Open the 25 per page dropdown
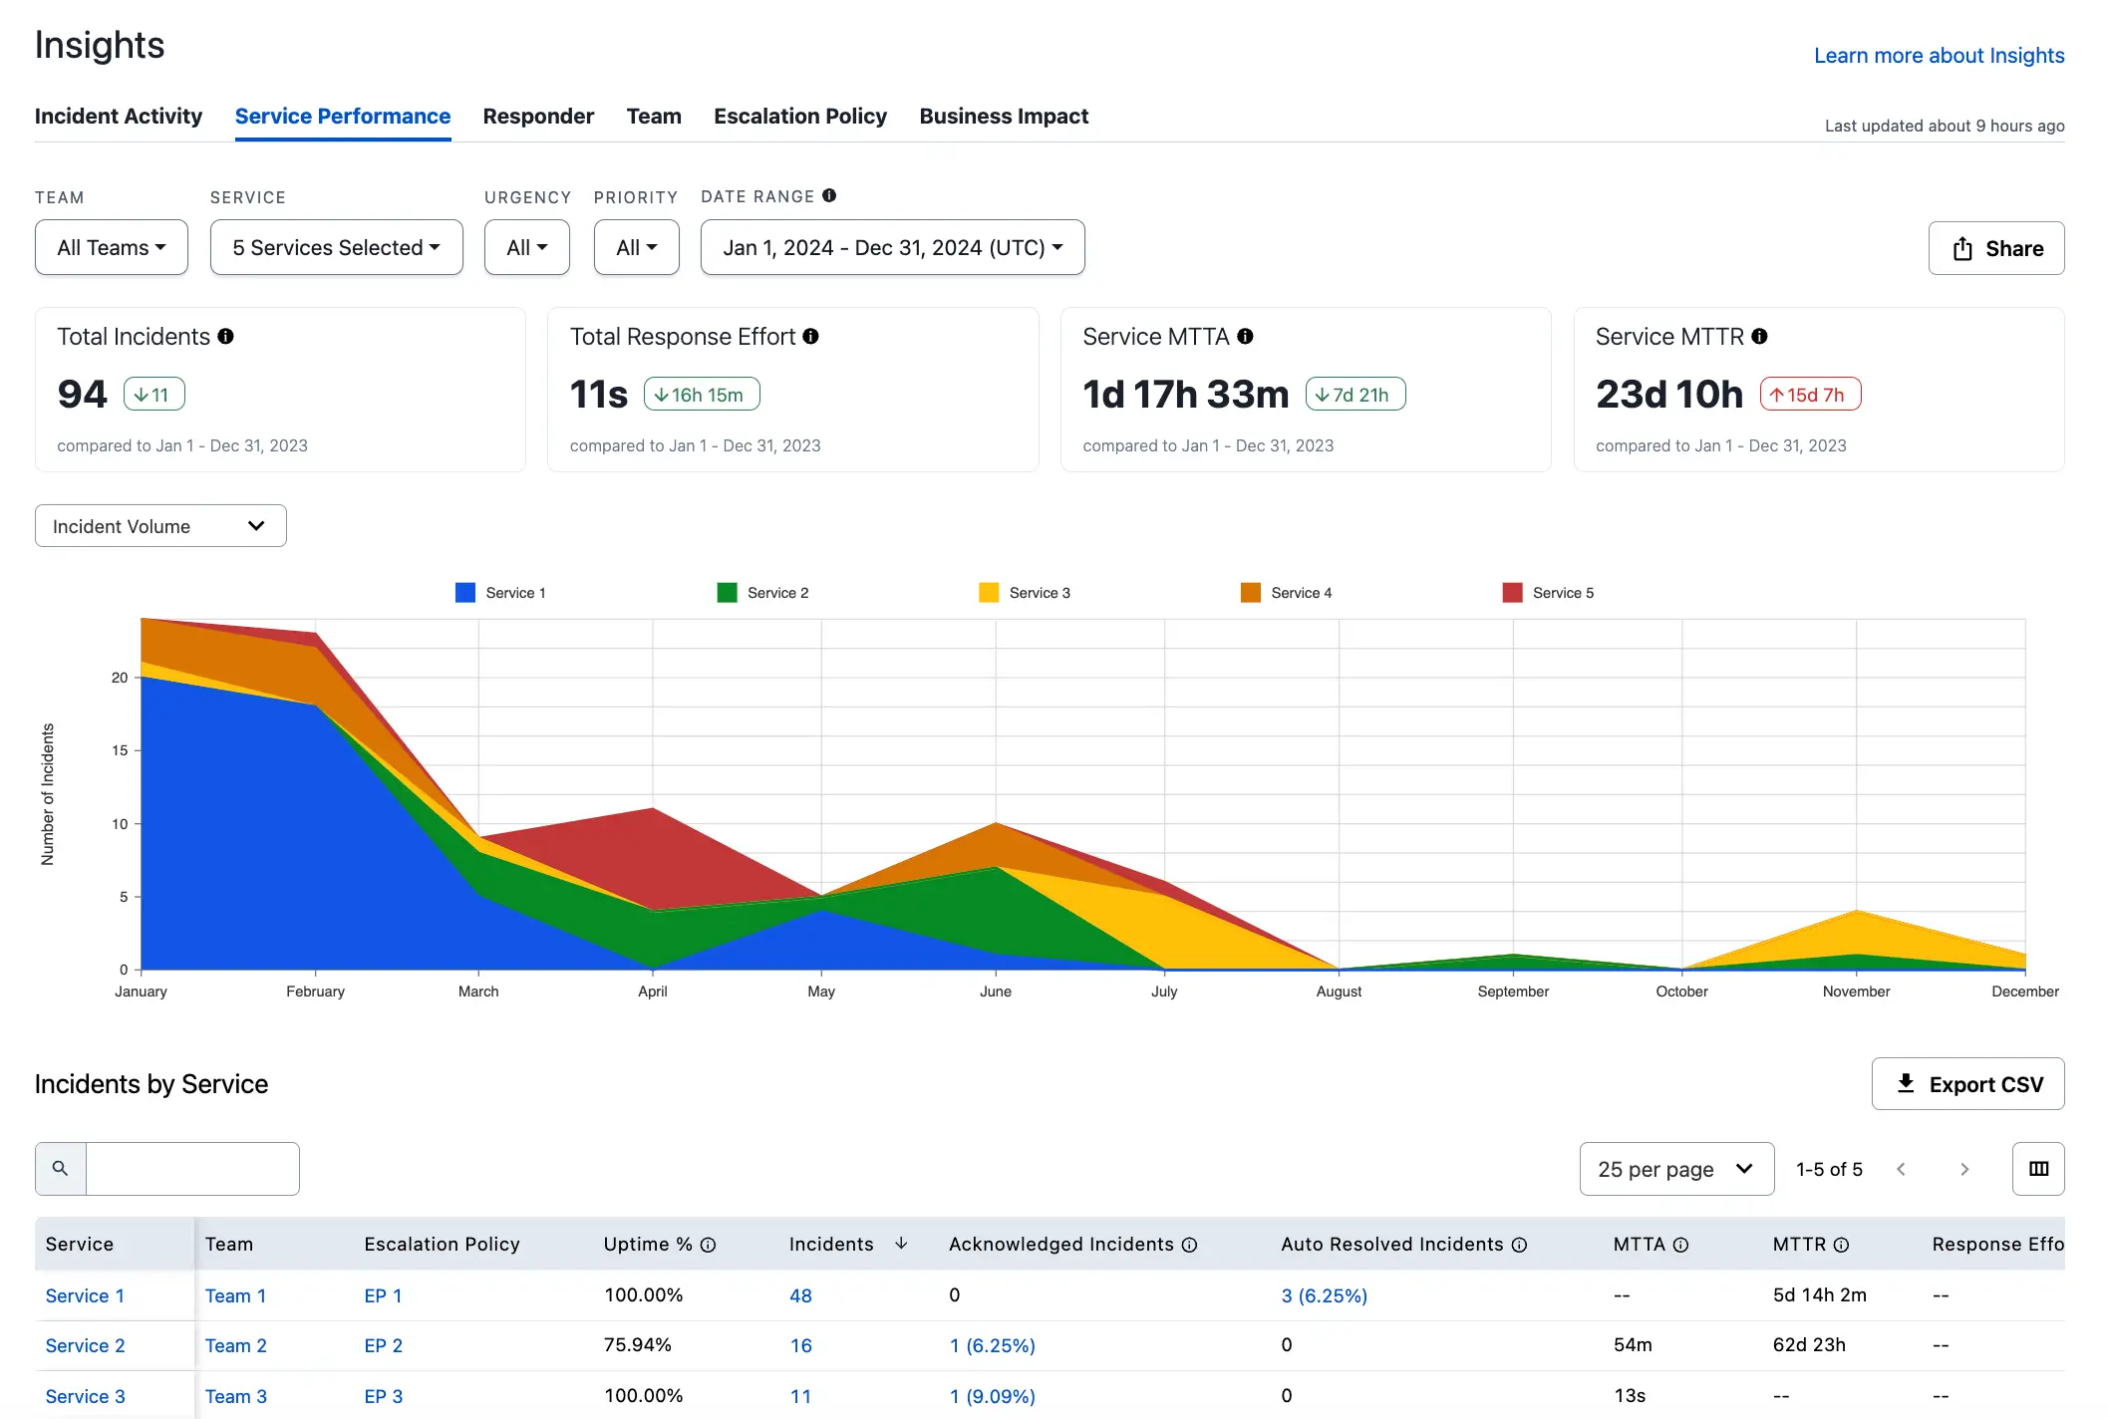2109x1419 pixels. pyautogui.click(x=1675, y=1169)
